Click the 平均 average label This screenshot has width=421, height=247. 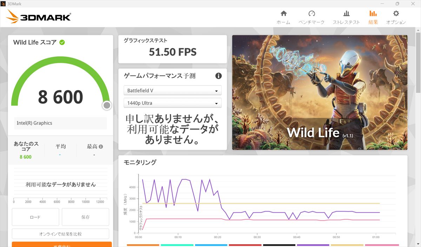coord(60,146)
